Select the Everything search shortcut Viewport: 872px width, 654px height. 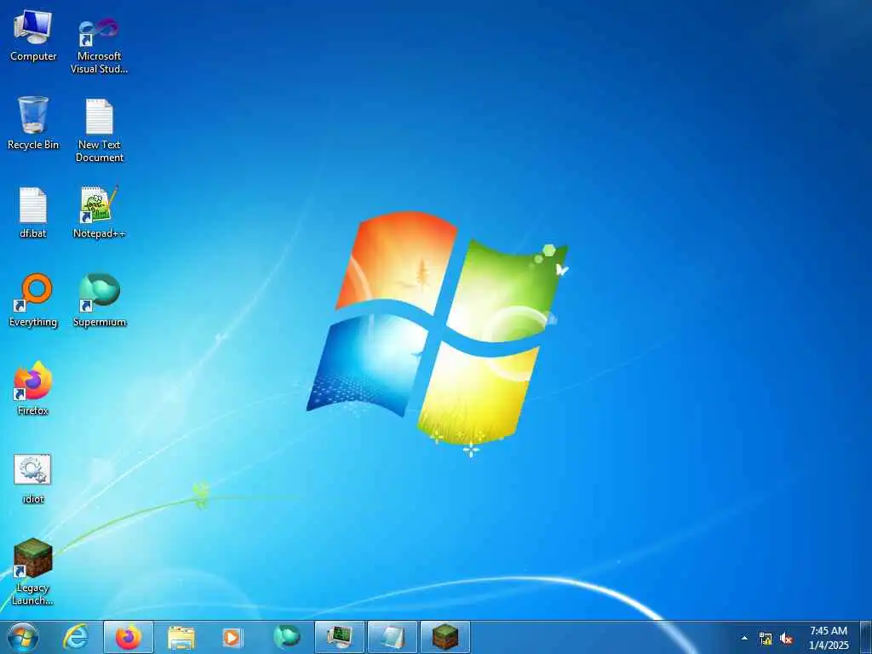coord(33,301)
